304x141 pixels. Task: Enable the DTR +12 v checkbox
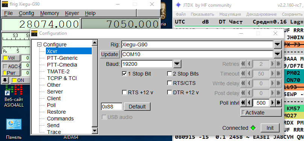point(170,92)
